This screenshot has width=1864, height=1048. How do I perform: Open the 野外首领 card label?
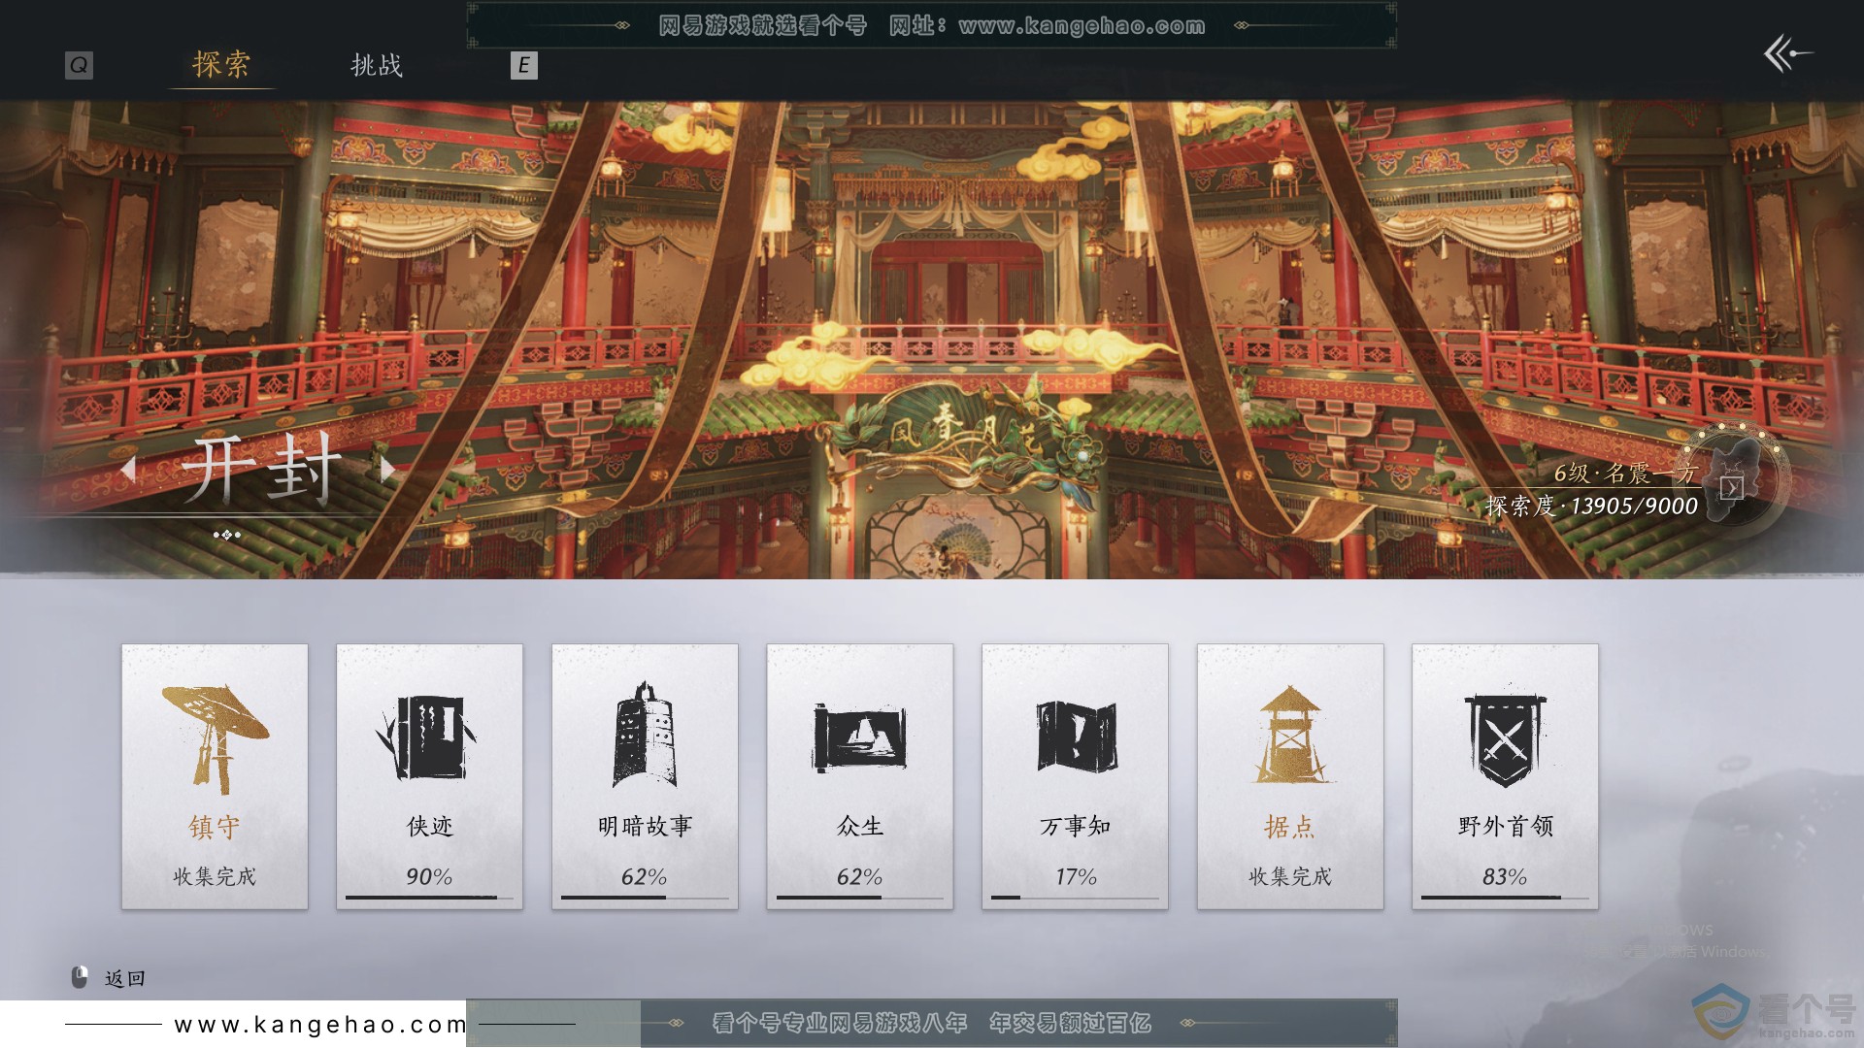click(x=1506, y=827)
